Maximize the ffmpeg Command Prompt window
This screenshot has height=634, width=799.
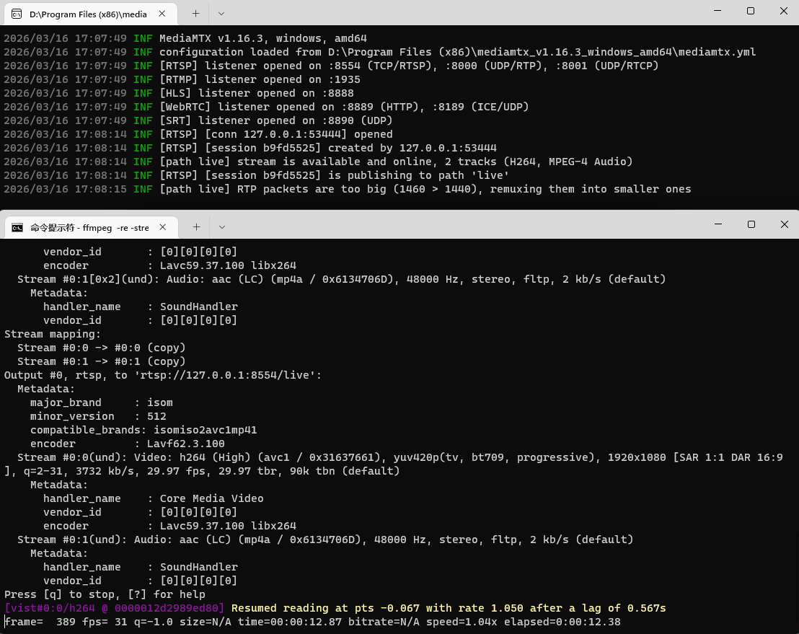(751, 224)
